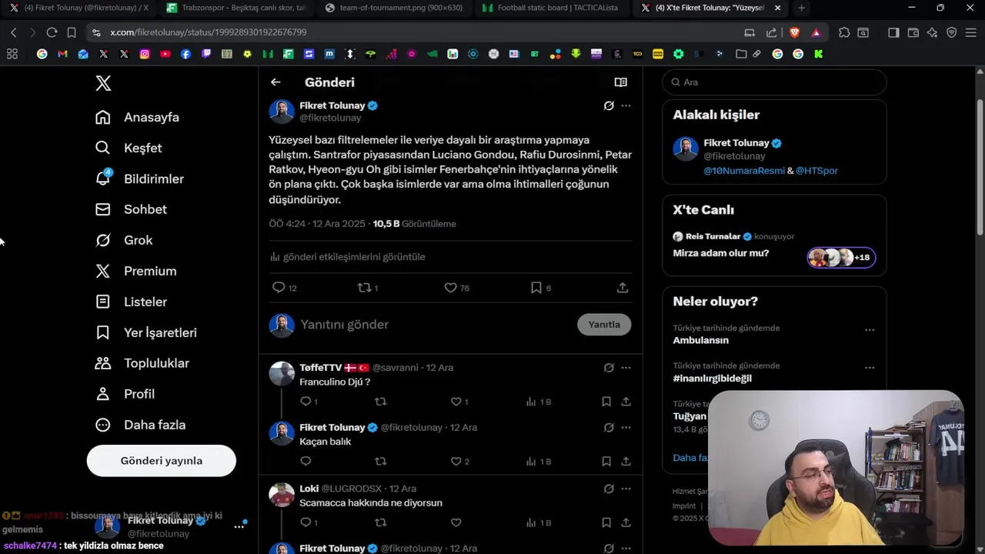Click the Yanıtla button
The height and width of the screenshot is (554, 985).
tap(604, 325)
